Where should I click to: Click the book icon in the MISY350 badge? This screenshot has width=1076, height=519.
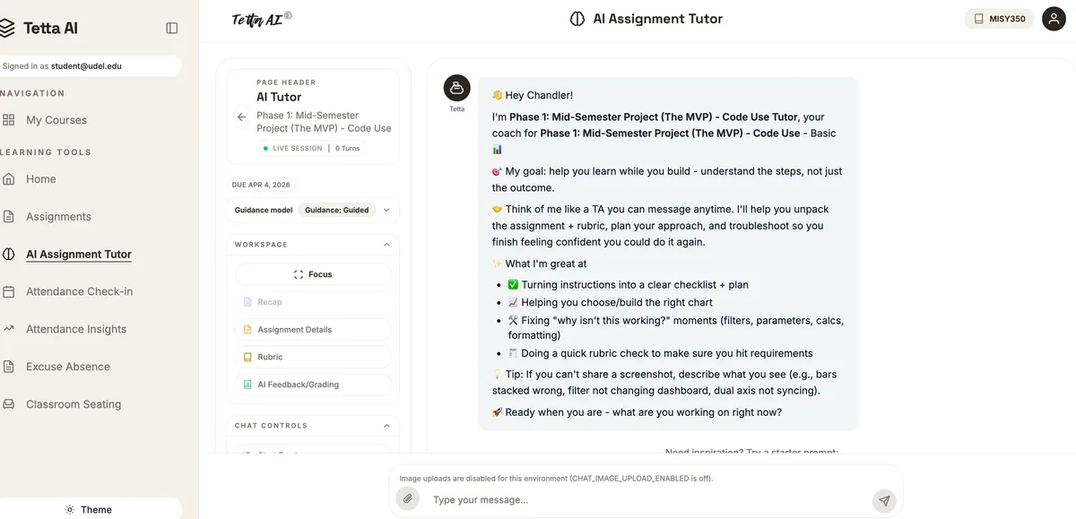[979, 19]
